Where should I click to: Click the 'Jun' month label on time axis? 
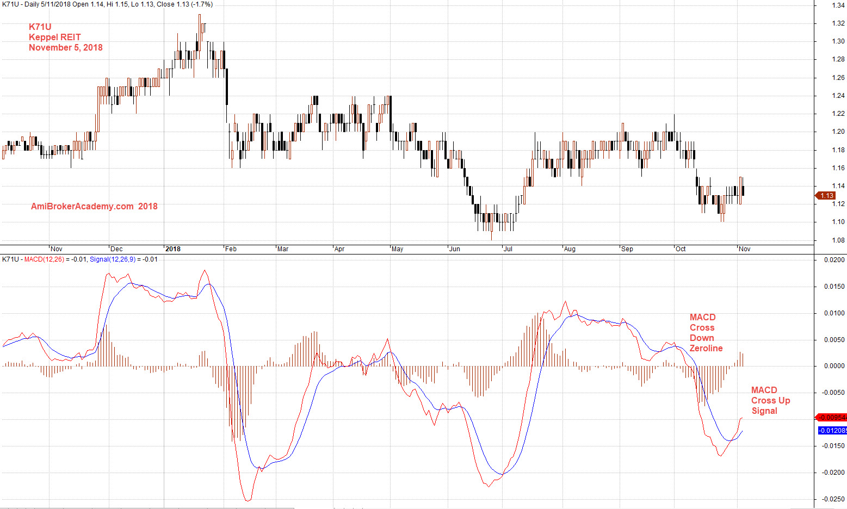tap(455, 249)
